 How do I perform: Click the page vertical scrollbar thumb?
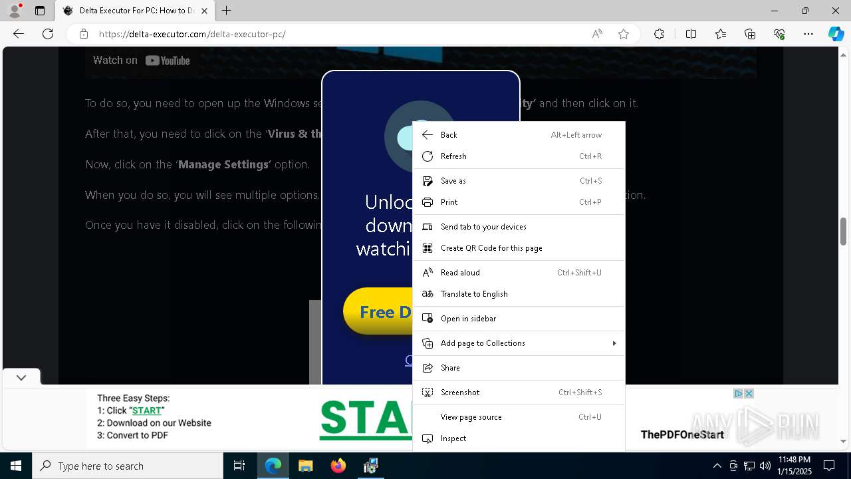pos(844,231)
